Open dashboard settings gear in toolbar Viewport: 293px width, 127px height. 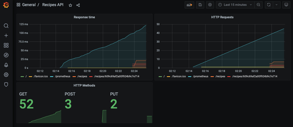(x=210, y=5)
